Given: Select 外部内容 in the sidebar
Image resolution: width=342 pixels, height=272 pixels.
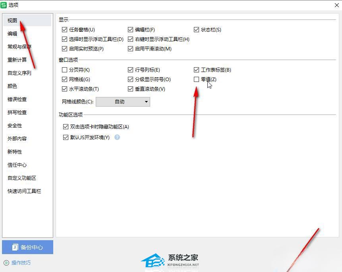Looking at the screenshot, I should click(x=27, y=139).
